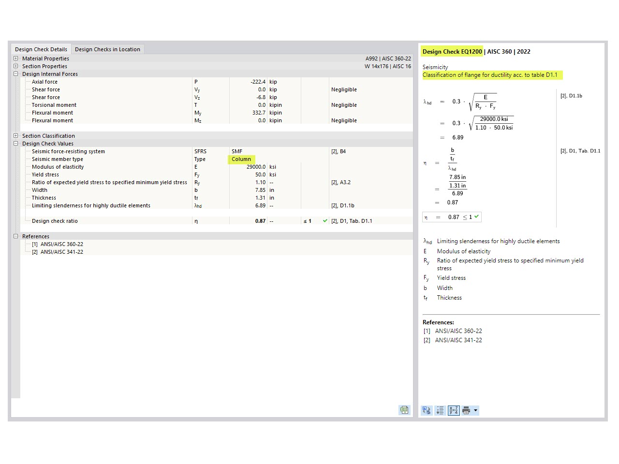Screen dimensions: 619x464
Task: Switch to the Design Checks in Location tab
Action: 107,49
